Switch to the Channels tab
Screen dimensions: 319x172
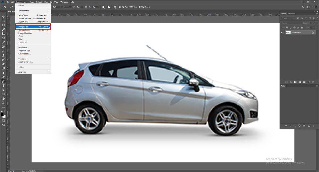(292, 14)
